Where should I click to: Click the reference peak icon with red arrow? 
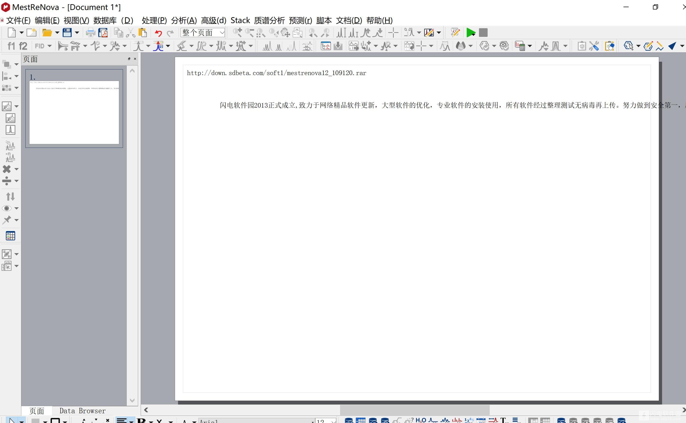158,46
